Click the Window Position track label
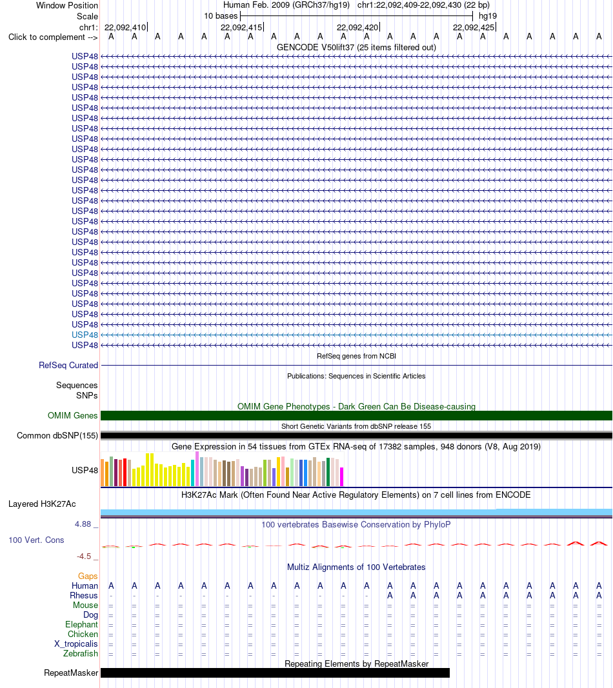 coord(66,6)
